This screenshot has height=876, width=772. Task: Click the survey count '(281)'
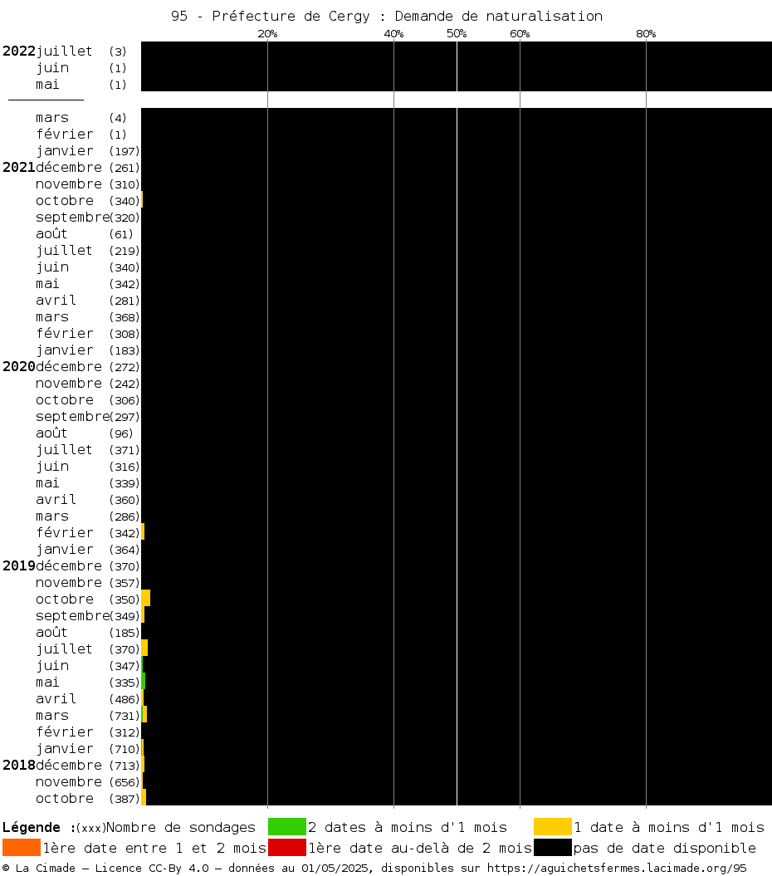pos(125,301)
